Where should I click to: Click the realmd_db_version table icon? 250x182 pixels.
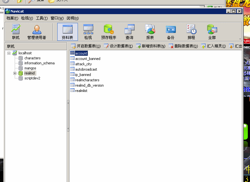point(72,85)
